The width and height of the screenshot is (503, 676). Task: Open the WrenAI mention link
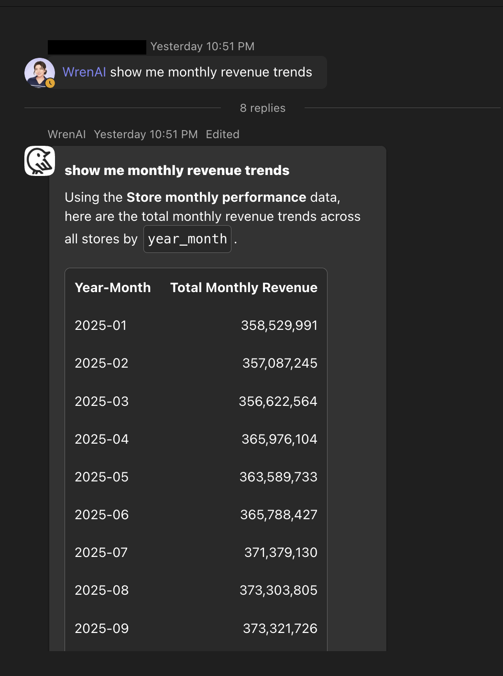point(84,72)
